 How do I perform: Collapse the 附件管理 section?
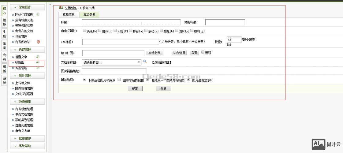(x=27, y=76)
